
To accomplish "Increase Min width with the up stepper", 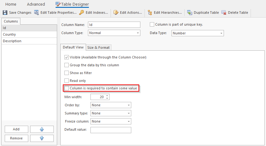I will coord(107,96).
